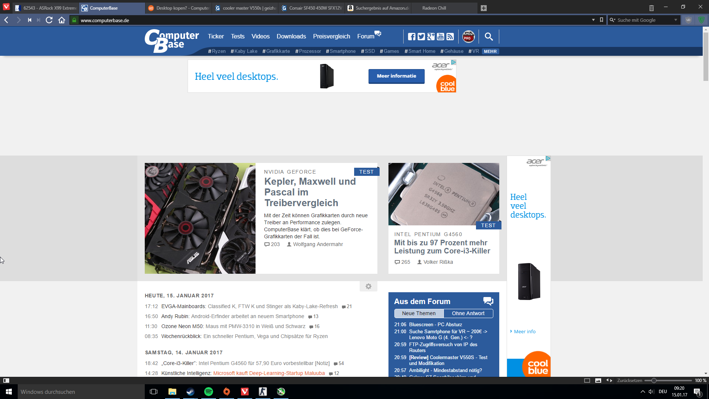The image size is (709, 399).
Task: Open the site search magnifier
Action: coord(489,37)
